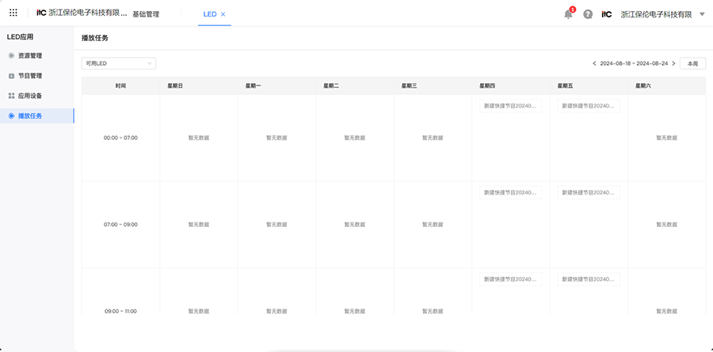Click the notification bell icon
This screenshot has width=713, height=352.
(x=568, y=14)
